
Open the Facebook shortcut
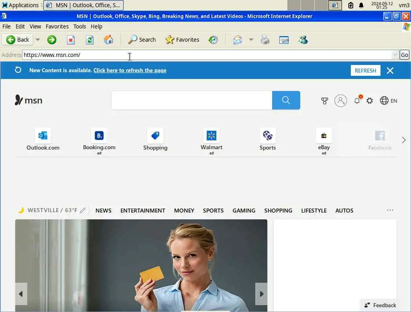pyautogui.click(x=380, y=140)
